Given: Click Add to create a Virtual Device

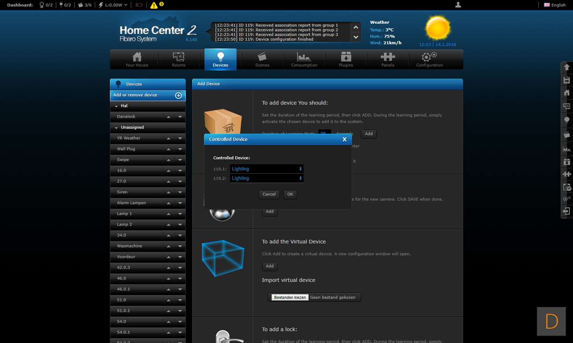Looking at the screenshot, I should 270,266.
